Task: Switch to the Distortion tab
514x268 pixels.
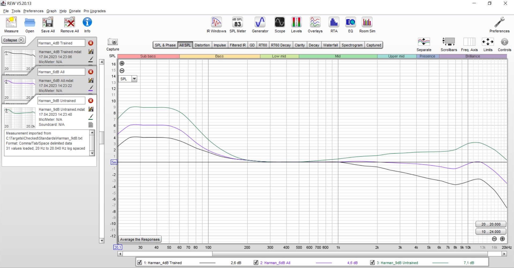Action: click(x=202, y=45)
